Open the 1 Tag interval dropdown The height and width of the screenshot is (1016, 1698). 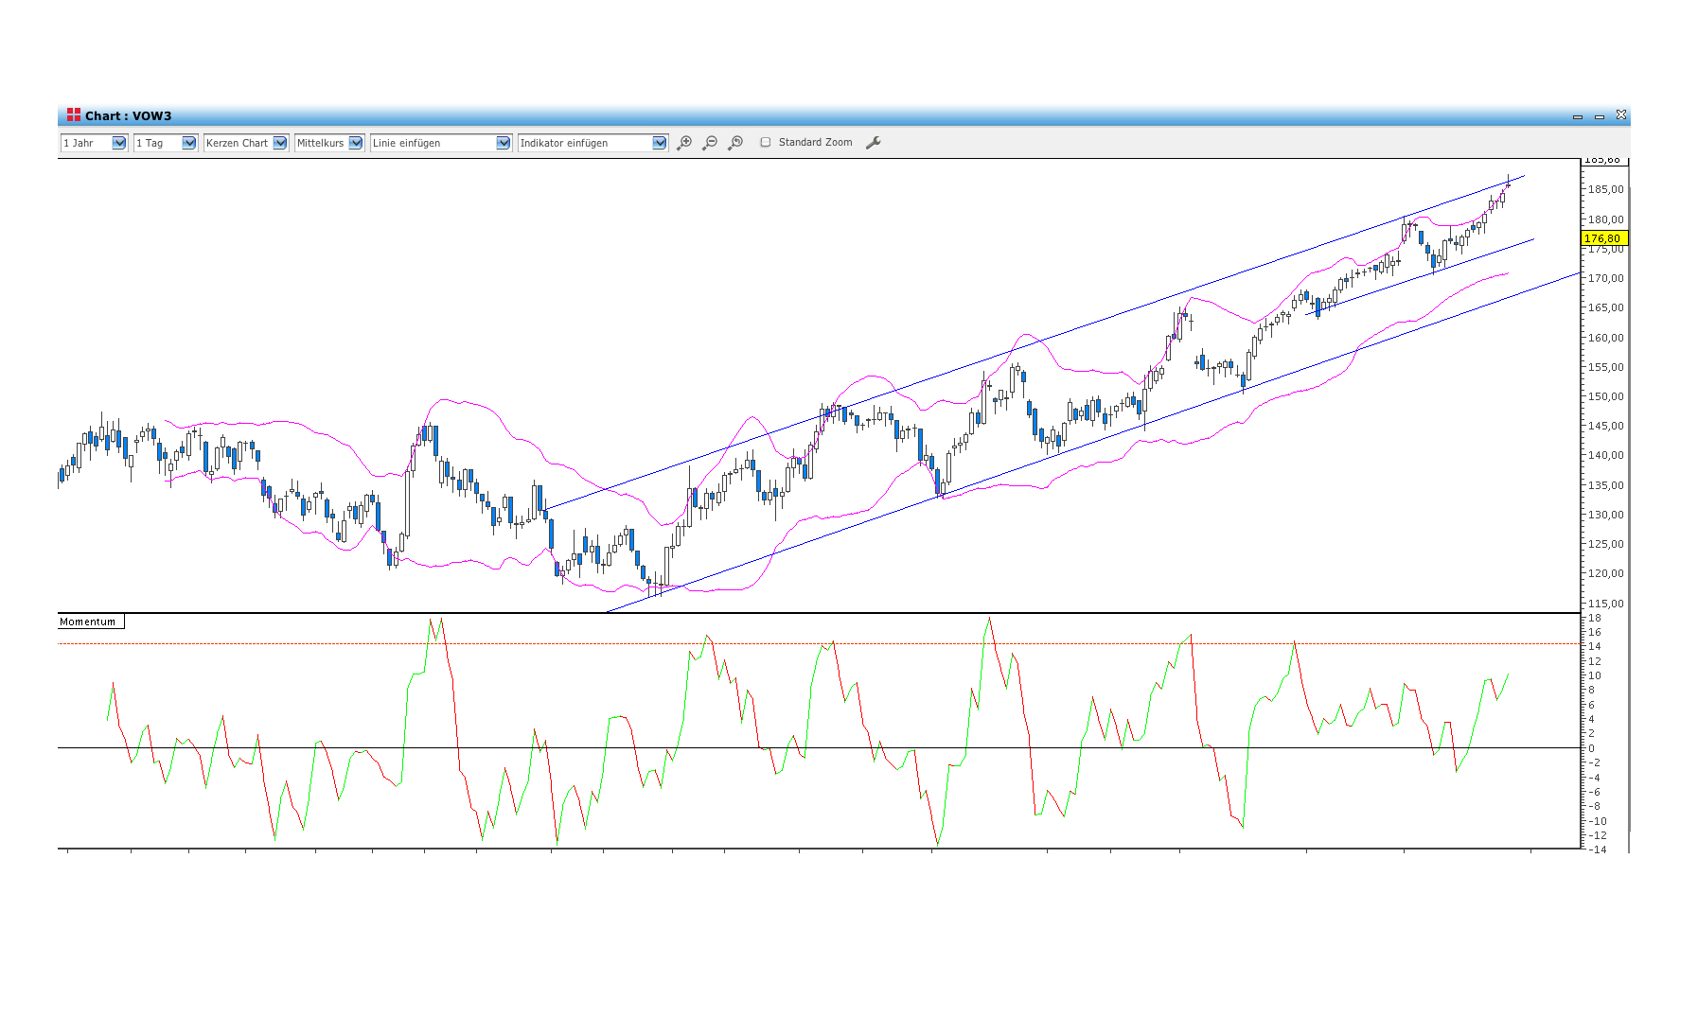pos(166,143)
